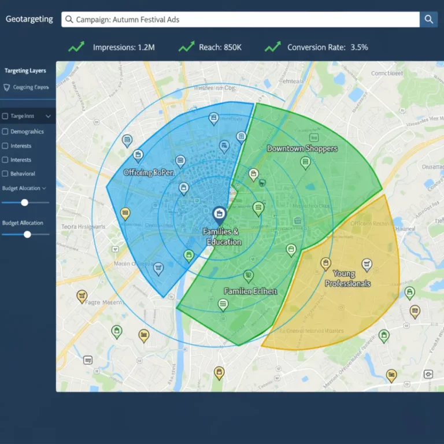Expand the Targe Innt chevron

[48, 116]
